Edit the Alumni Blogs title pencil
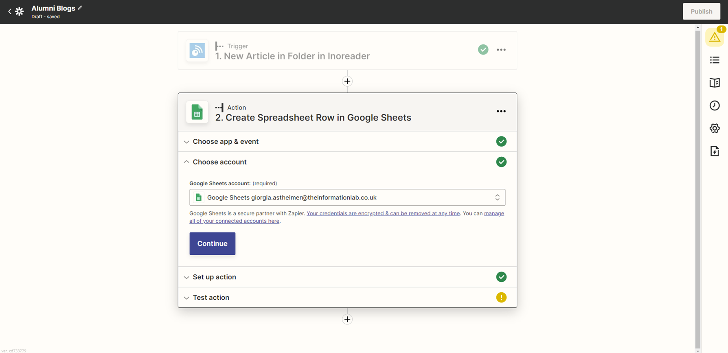The height and width of the screenshot is (353, 728). [80, 8]
